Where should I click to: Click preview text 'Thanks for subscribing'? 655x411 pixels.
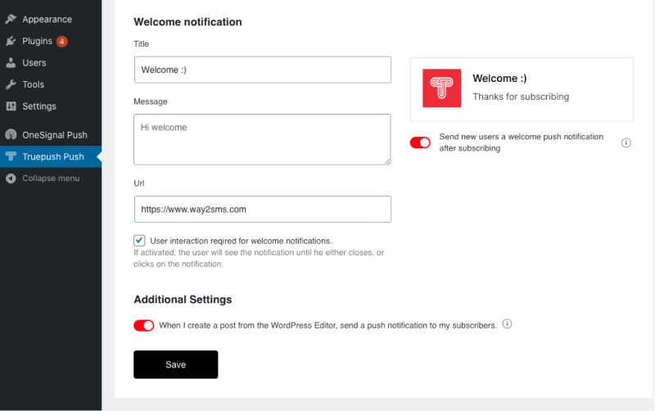tap(521, 97)
